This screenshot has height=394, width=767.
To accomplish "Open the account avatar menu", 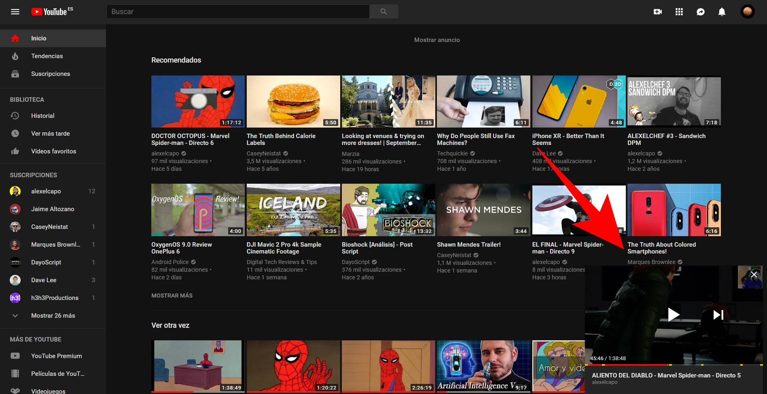I will [748, 12].
